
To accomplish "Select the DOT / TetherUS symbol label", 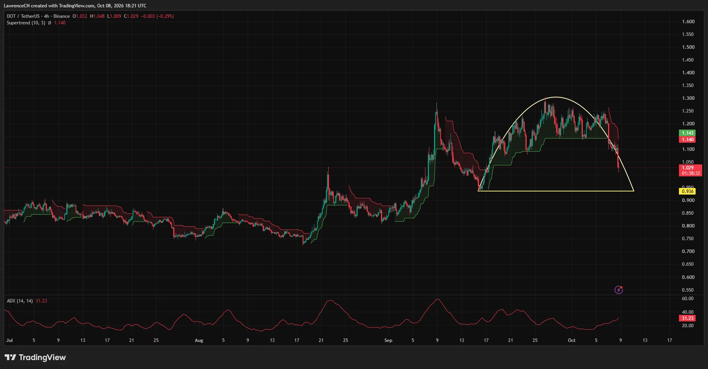I will coord(23,16).
